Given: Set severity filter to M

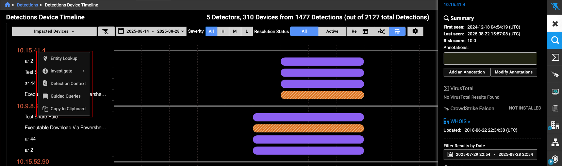Looking at the screenshot, I should tap(235, 31).
